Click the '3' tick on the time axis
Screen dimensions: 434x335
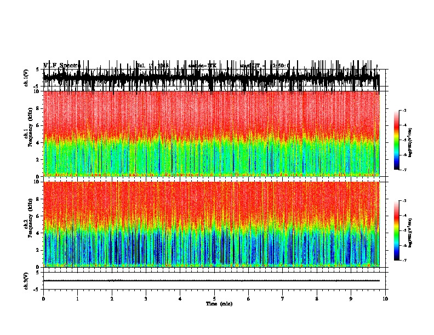point(146,299)
